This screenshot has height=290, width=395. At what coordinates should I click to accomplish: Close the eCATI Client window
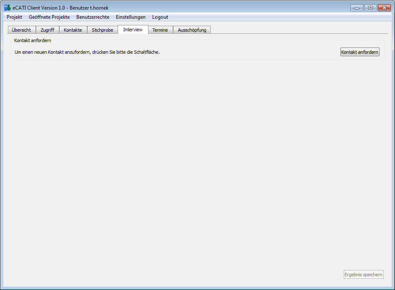[x=384, y=7]
